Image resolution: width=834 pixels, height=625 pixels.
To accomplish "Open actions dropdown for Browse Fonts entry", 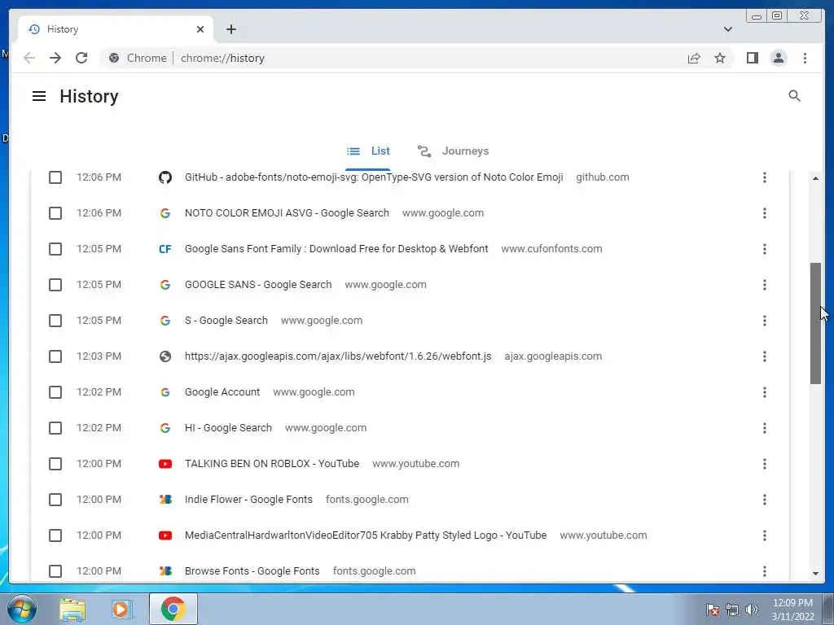I will click(x=764, y=570).
